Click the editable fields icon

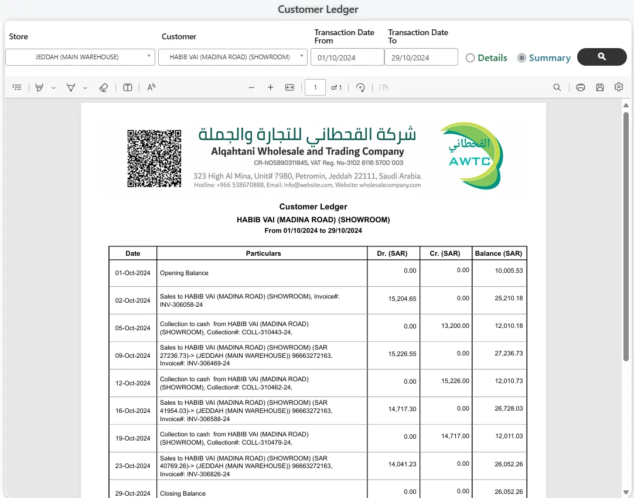(x=128, y=87)
